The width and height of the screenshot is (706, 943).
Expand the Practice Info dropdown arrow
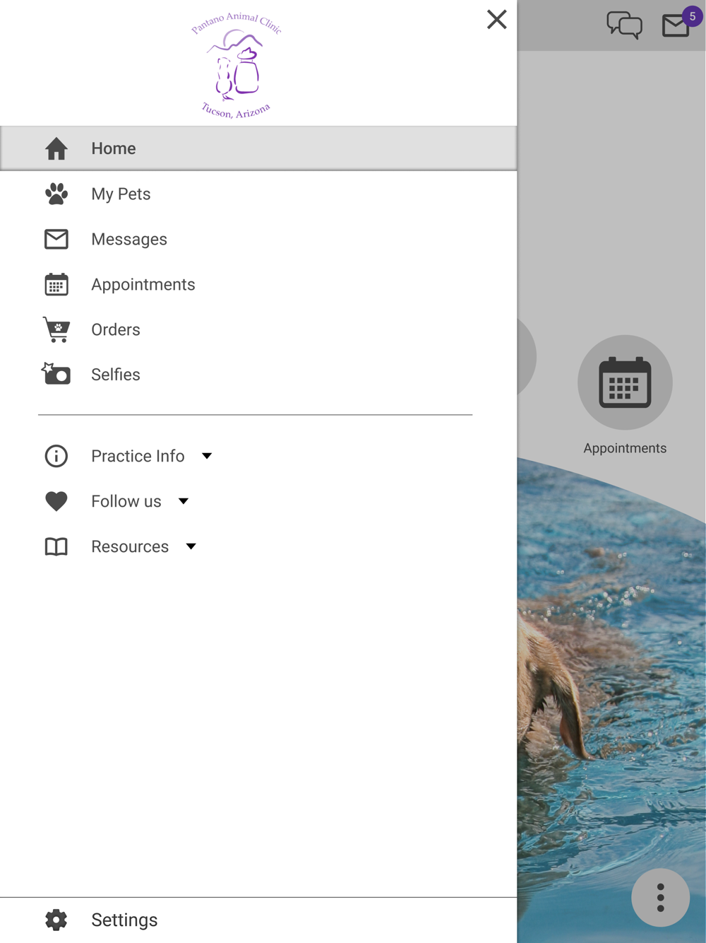pos(207,456)
